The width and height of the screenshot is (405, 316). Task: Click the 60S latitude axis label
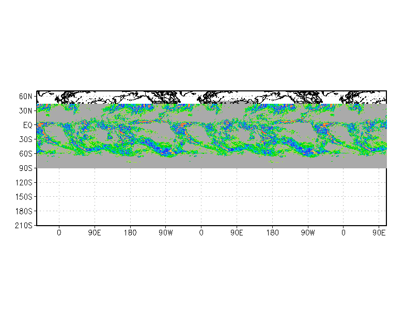26,154
